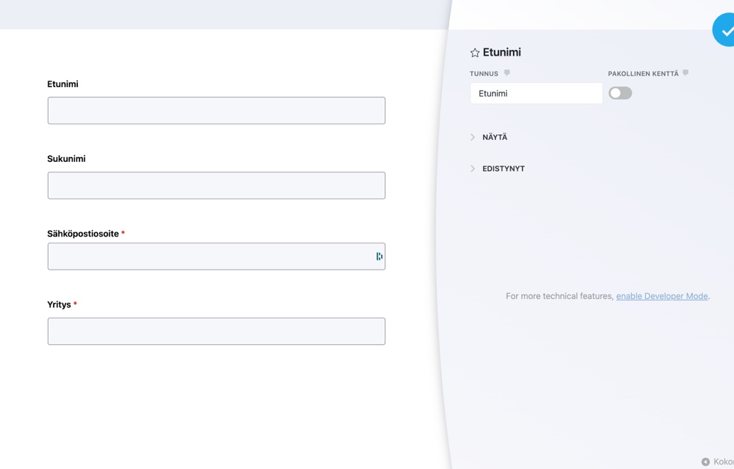
Task: Click the blue checkmark confirm button
Action: tap(726, 32)
